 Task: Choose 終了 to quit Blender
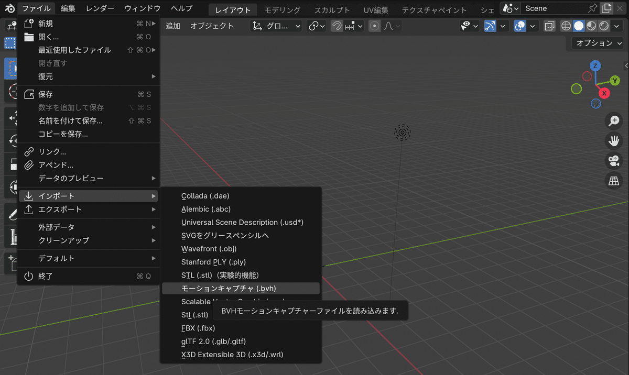point(89,276)
